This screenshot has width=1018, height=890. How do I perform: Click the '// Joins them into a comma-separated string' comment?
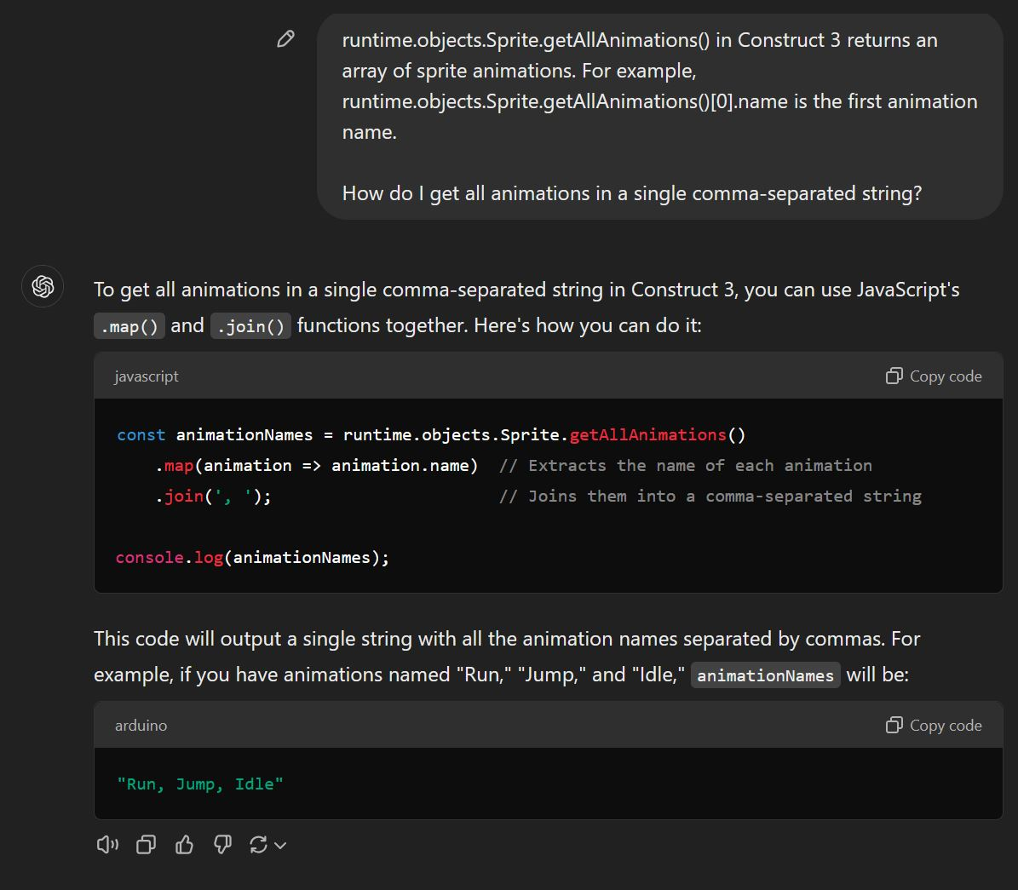pos(710,497)
